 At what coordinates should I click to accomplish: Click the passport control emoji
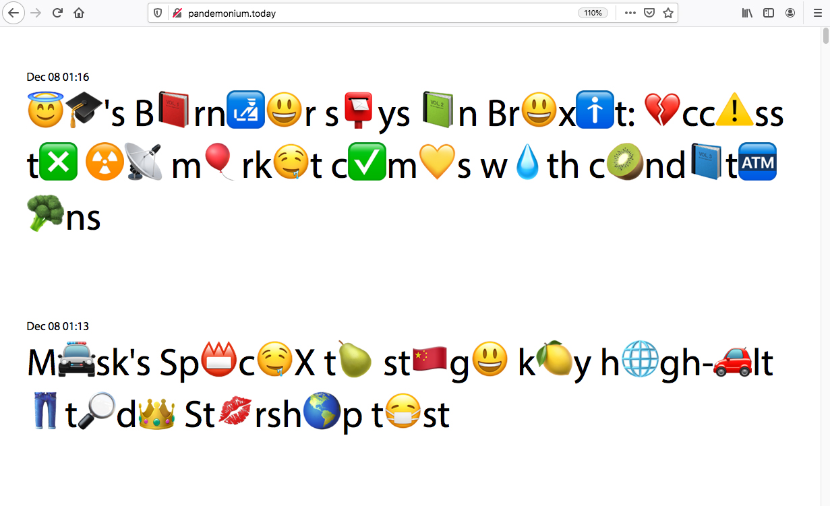tap(245, 110)
